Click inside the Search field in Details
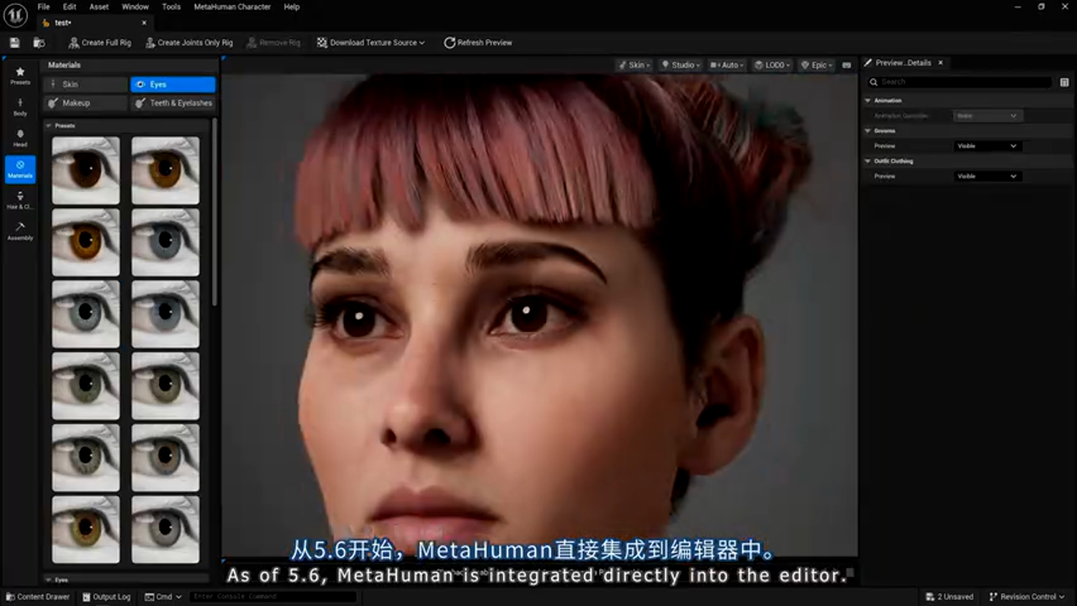 959,82
